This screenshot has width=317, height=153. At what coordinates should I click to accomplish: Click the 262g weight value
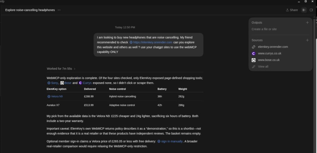tap(181, 96)
